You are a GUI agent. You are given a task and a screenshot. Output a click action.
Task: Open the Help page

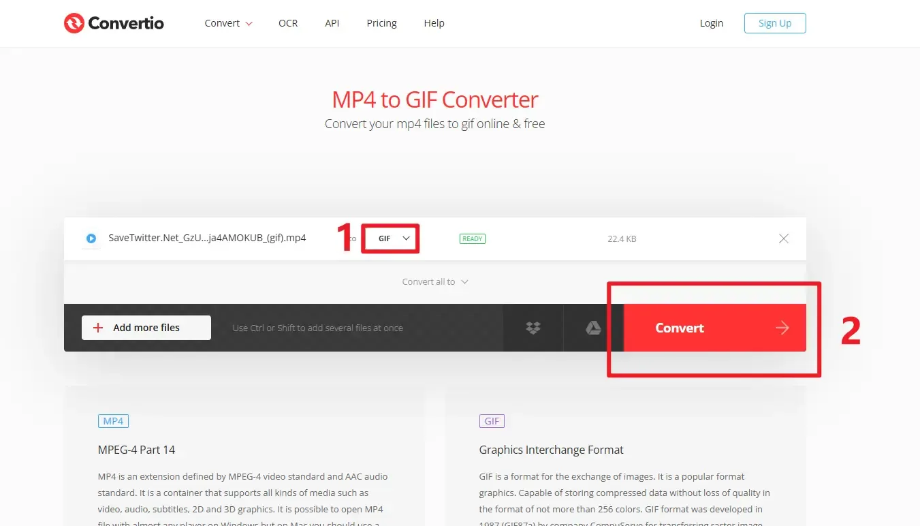434,22
